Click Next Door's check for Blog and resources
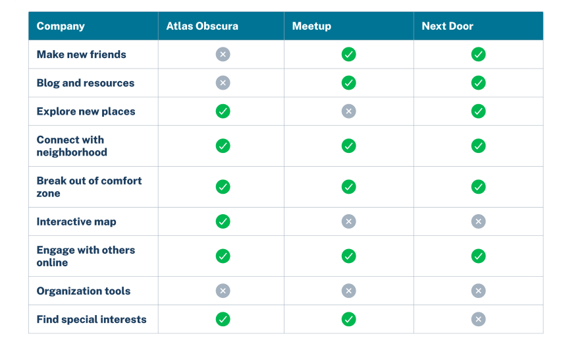The height and width of the screenshot is (346, 563). [478, 82]
